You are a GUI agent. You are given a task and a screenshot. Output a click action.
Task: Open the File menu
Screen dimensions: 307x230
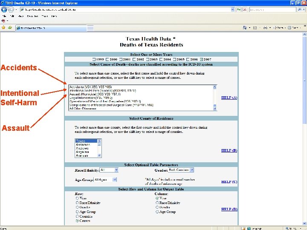[x=4, y=16]
